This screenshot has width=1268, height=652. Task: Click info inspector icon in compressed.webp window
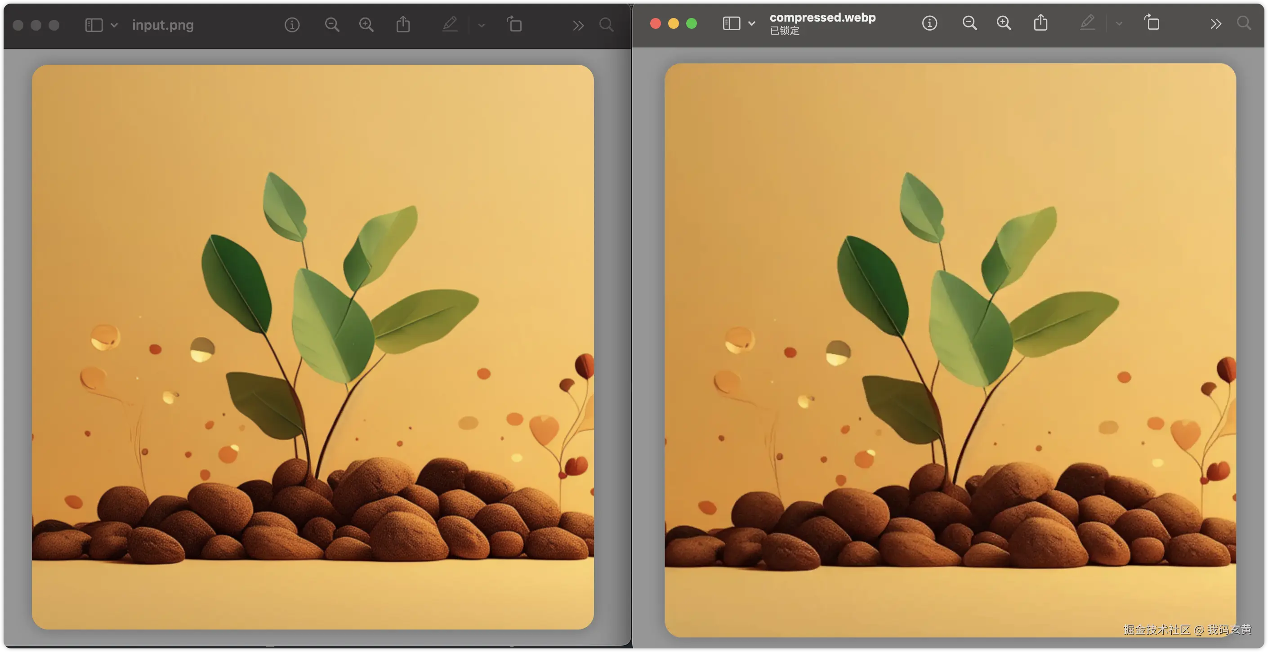[x=929, y=23]
